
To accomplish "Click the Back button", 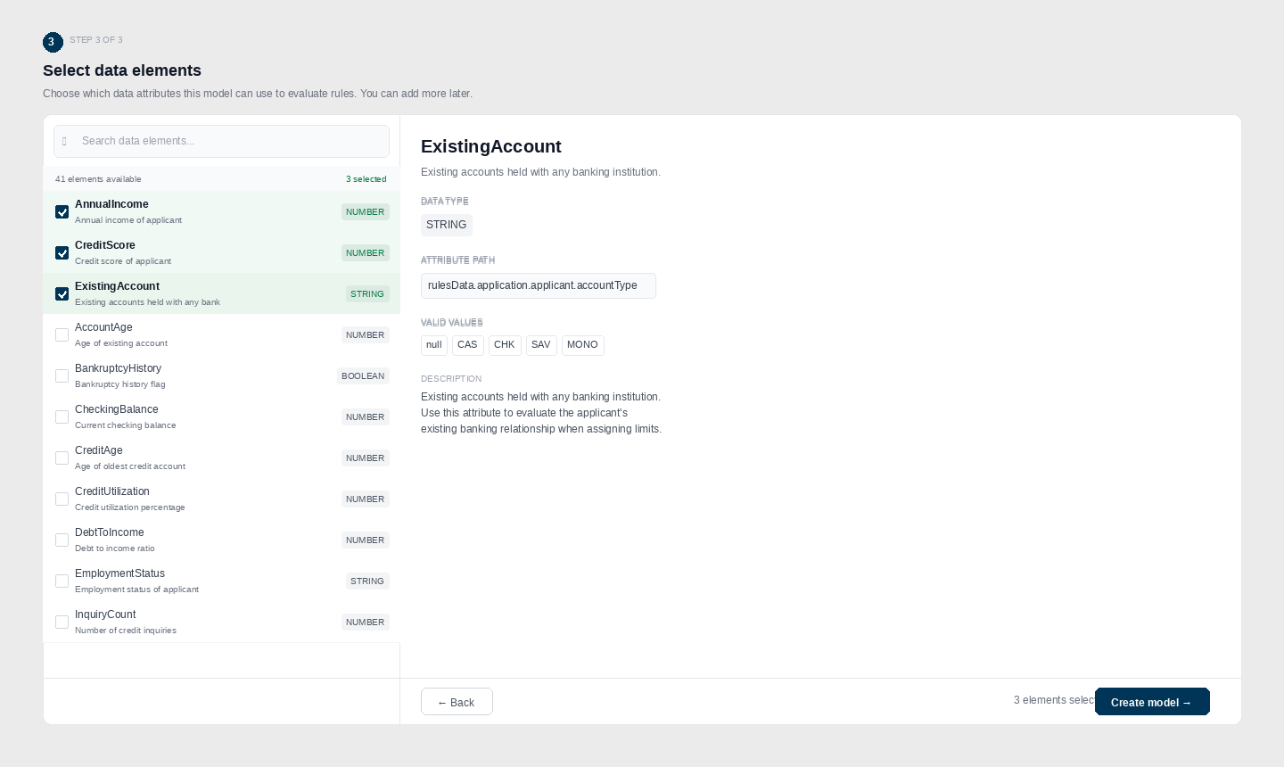I will [457, 702].
